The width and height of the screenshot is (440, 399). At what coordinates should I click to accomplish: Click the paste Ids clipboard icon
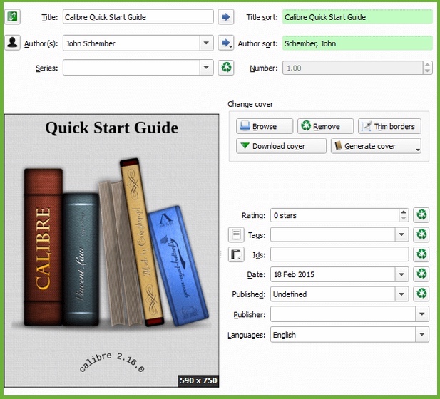[x=236, y=254]
